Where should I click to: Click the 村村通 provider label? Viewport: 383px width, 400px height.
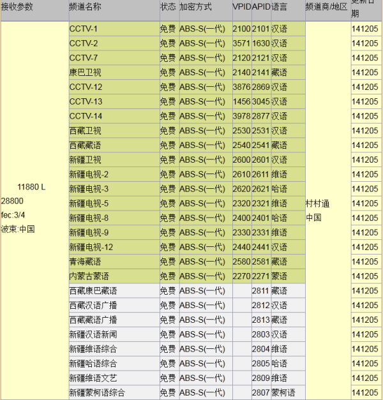pos(317,204)
